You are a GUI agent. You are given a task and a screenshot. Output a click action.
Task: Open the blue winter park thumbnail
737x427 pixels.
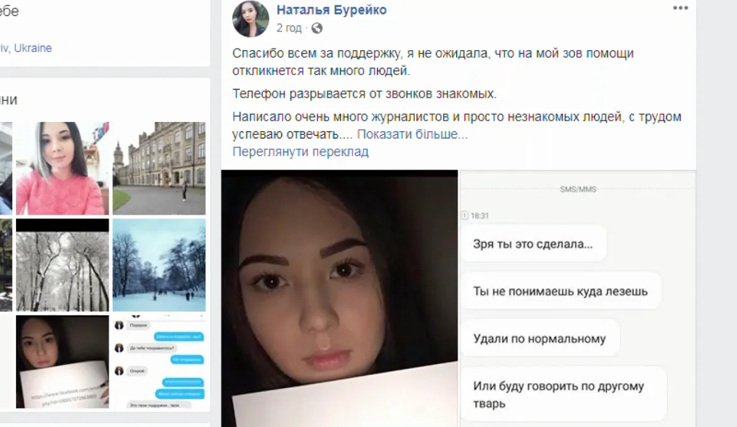[159, 265]
